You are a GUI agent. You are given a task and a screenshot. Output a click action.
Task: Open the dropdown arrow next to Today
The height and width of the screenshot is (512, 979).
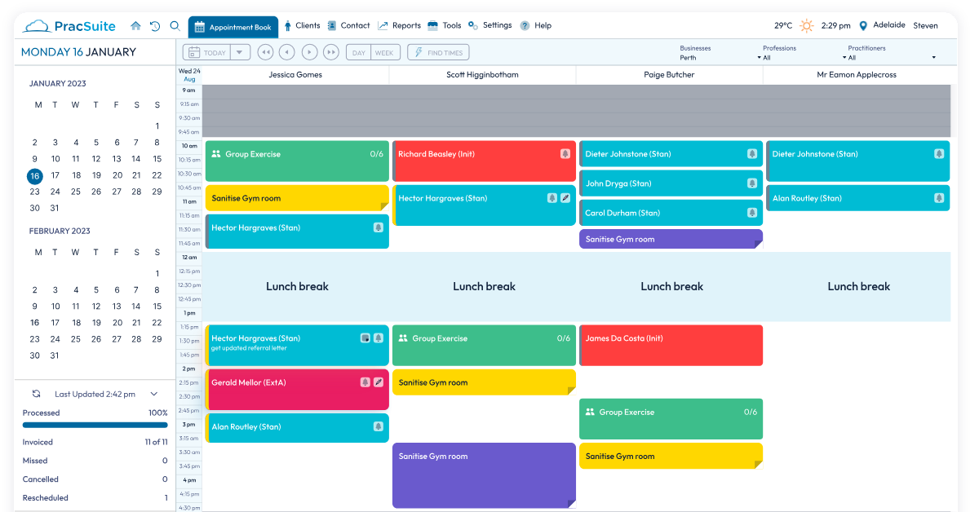point(240,52)
